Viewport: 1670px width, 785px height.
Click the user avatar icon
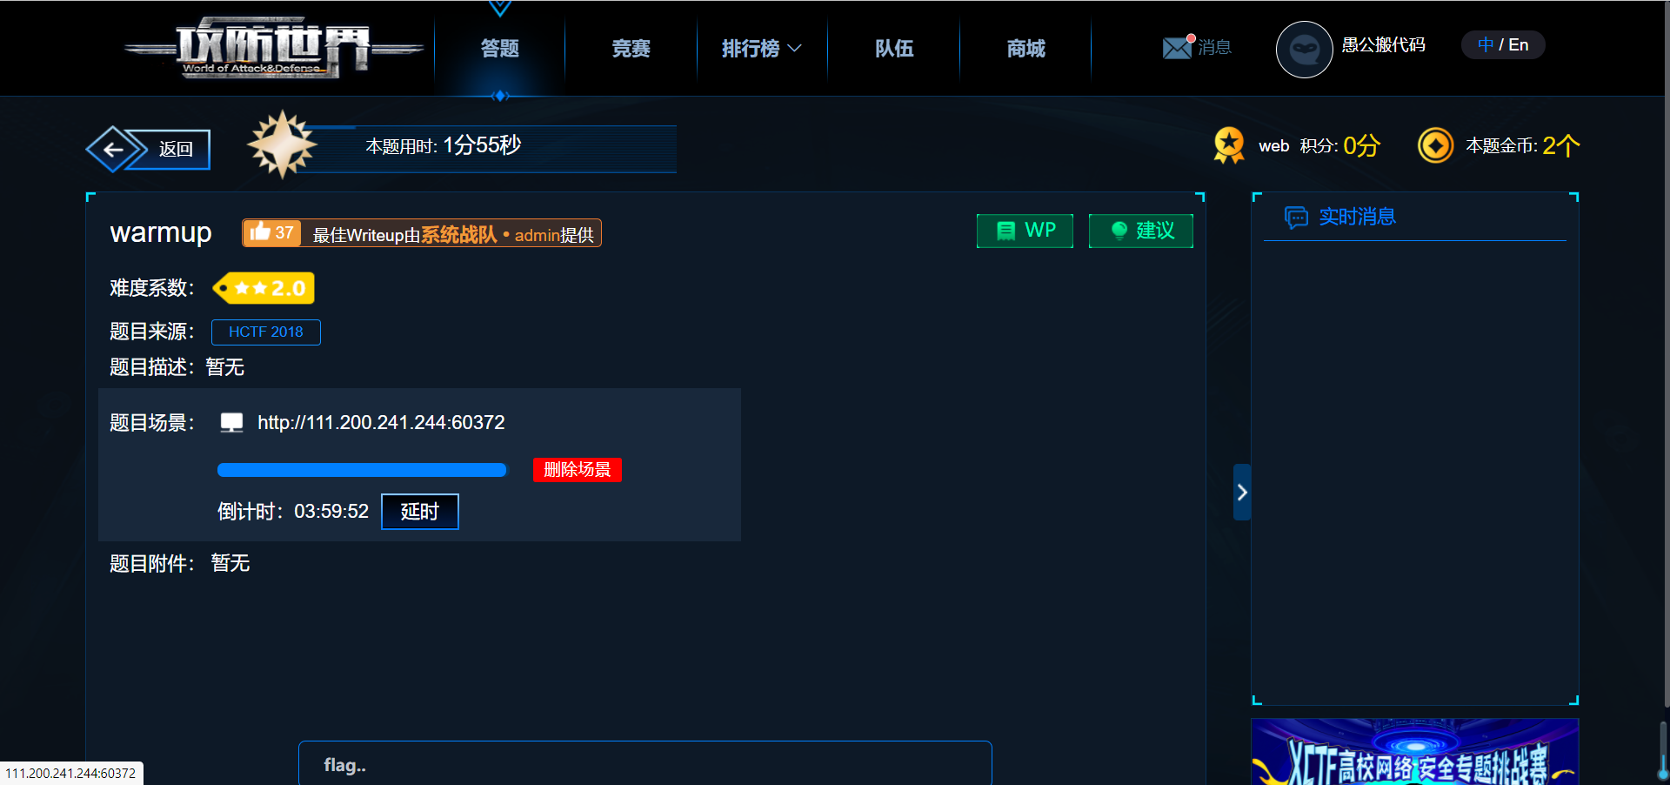[1304, 49]
